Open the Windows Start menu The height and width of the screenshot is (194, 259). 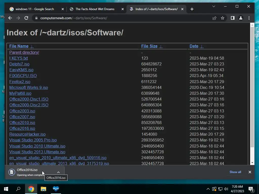(x=6, y=189)
